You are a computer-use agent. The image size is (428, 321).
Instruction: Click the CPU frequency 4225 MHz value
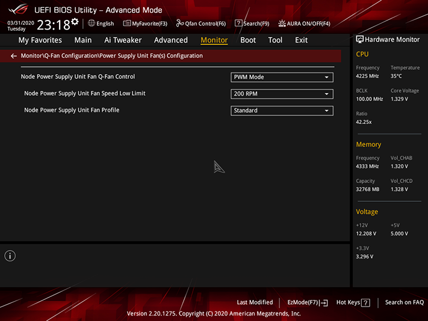[367, 76]
